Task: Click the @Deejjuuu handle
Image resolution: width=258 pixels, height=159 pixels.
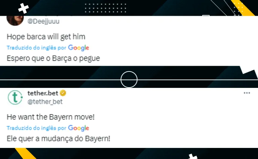Action: click(43, 21)
